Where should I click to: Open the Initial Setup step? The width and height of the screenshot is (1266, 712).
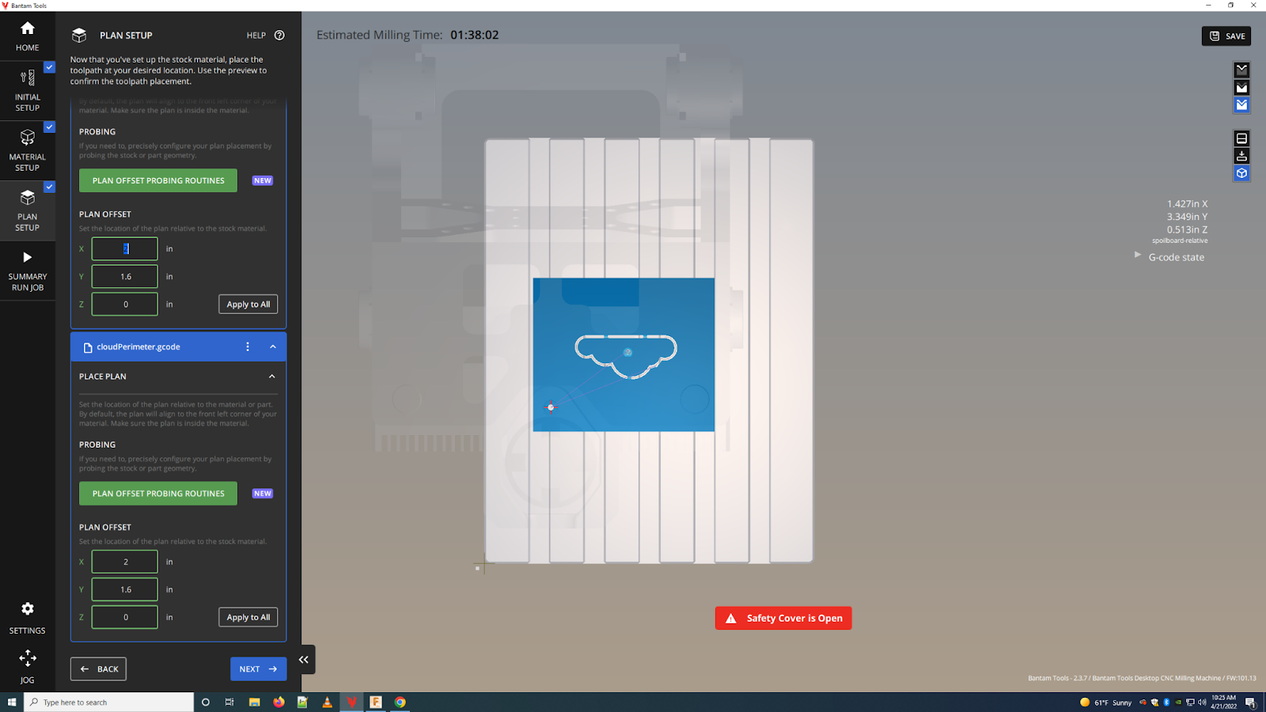click(x=28, y=90)
